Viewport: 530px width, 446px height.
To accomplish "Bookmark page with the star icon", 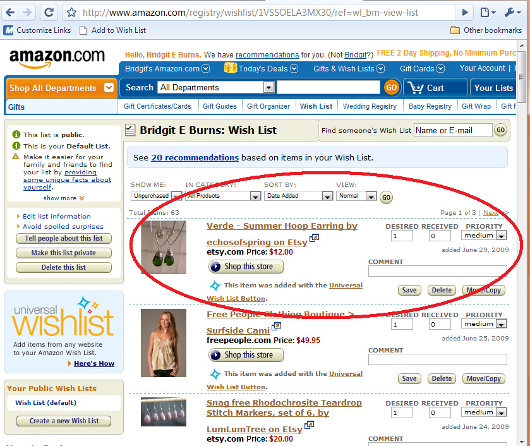I will coord(71,13).
